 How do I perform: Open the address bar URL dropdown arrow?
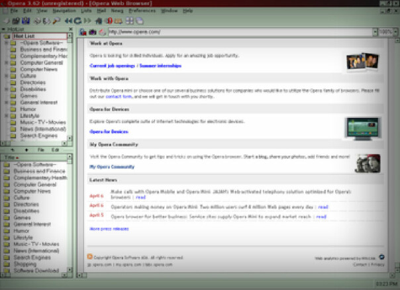pos(375,32)
